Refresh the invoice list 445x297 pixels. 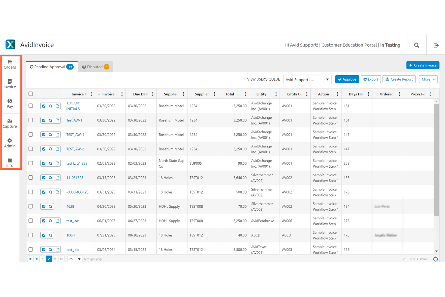point(435,259)
